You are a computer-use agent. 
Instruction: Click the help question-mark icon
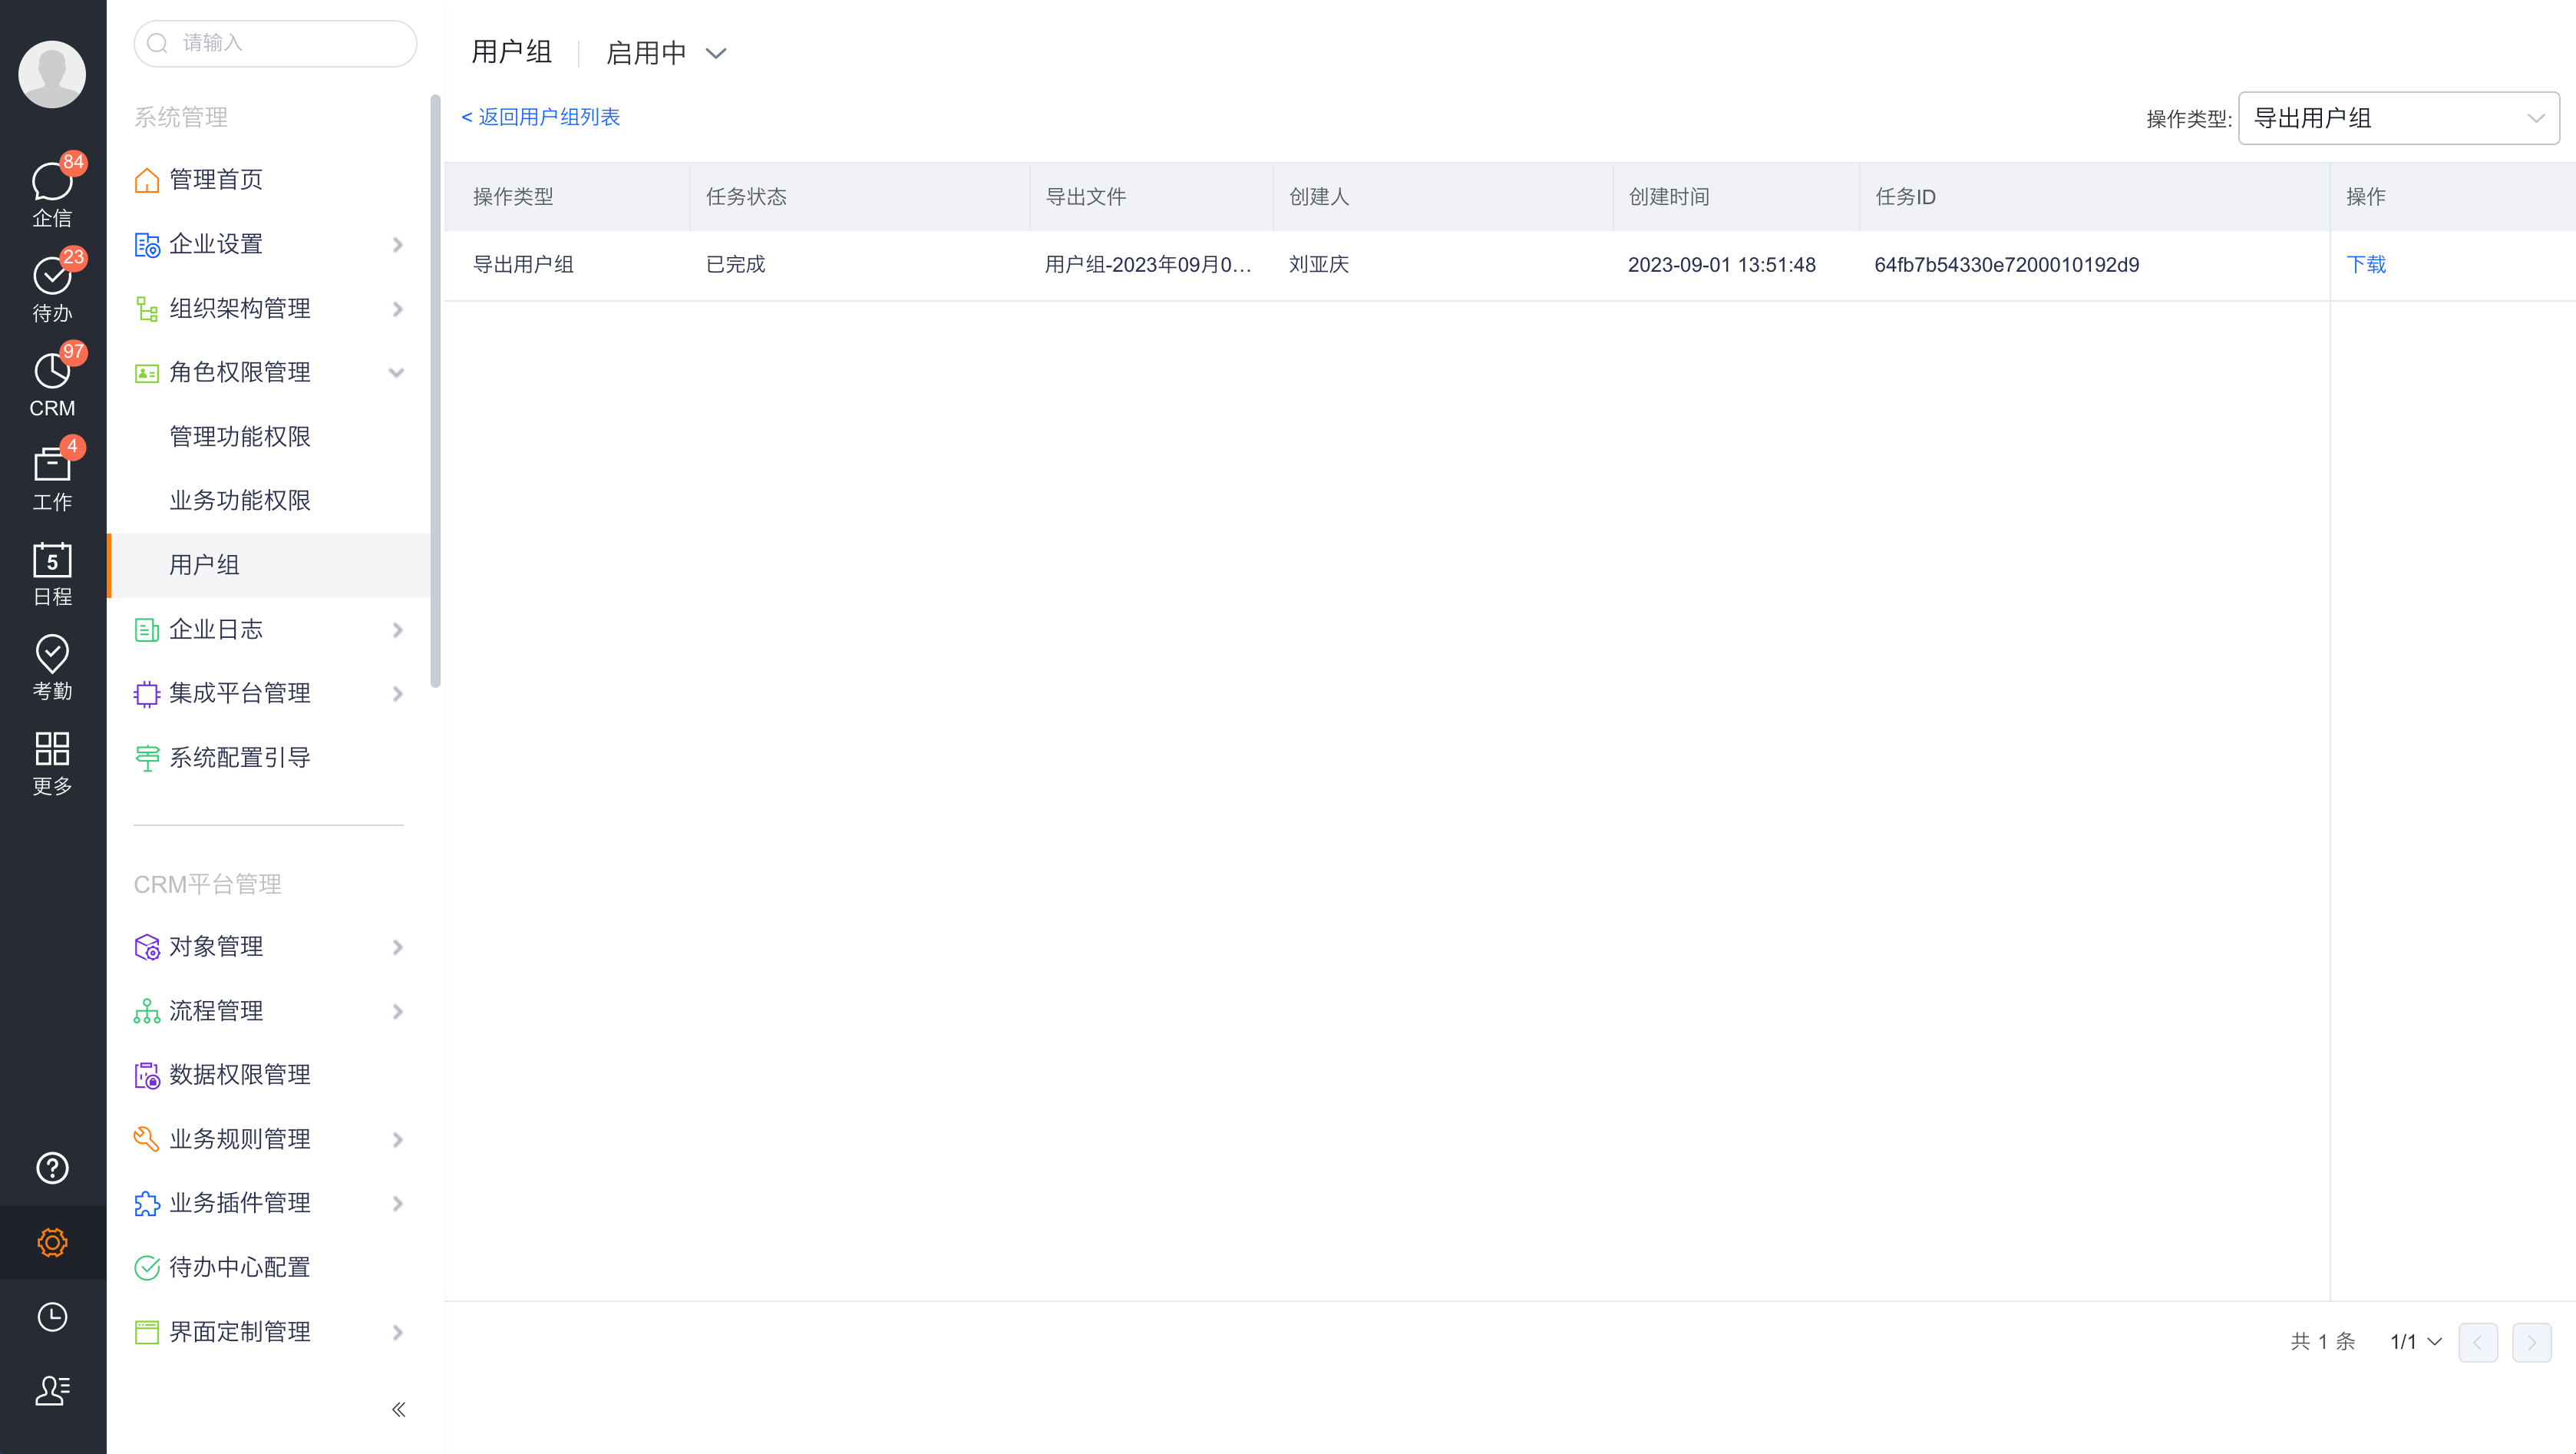[x=52, y=1168]
